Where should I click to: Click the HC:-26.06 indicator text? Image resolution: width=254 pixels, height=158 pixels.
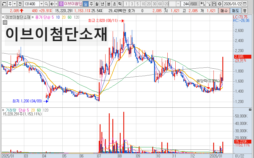[x=241, y=20]
